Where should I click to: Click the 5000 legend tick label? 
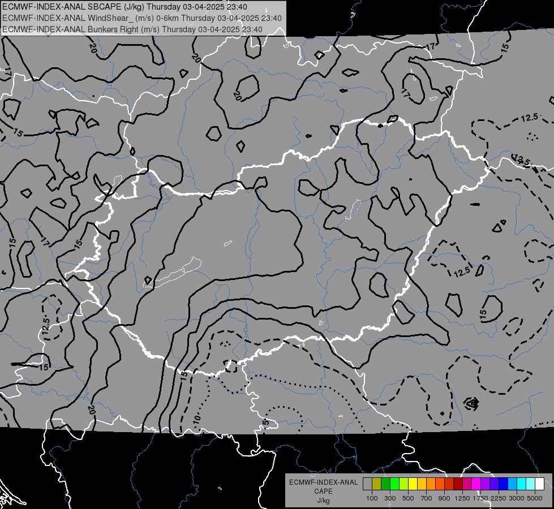coord(535,498)
